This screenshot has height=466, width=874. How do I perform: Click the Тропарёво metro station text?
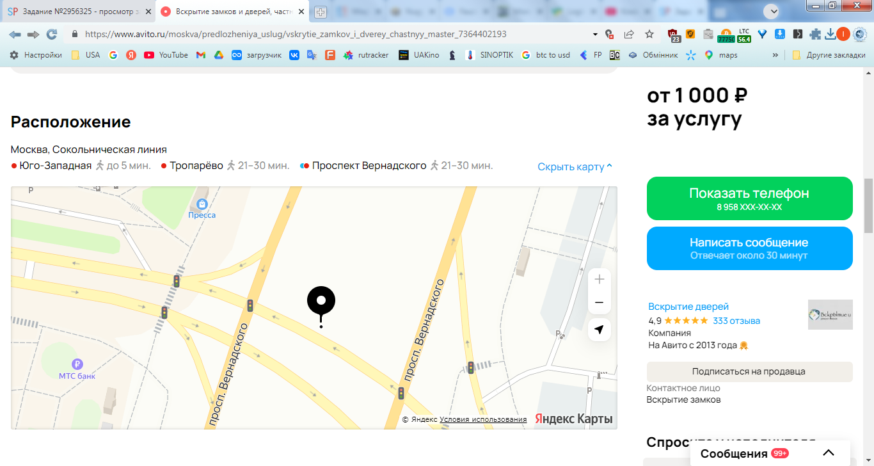click(x=196, y=166)
